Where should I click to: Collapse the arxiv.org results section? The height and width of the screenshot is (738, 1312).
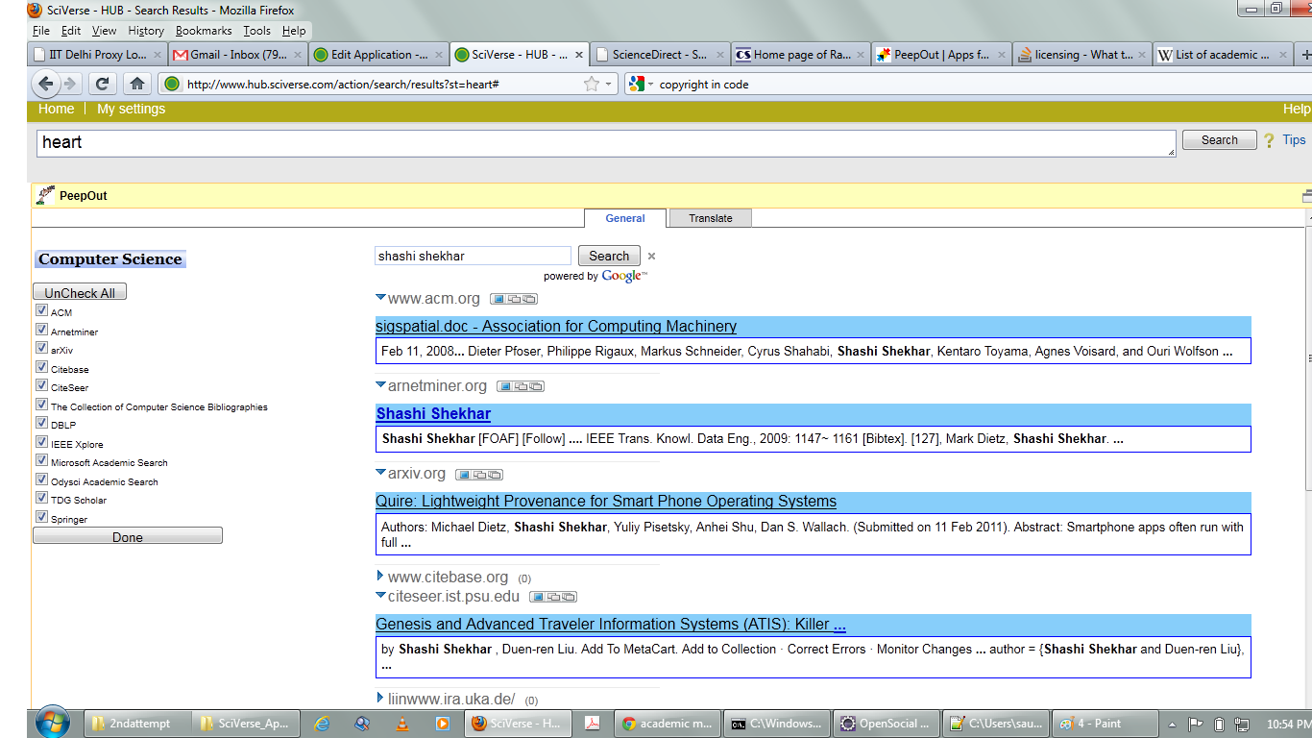click(x=380, y=473)
